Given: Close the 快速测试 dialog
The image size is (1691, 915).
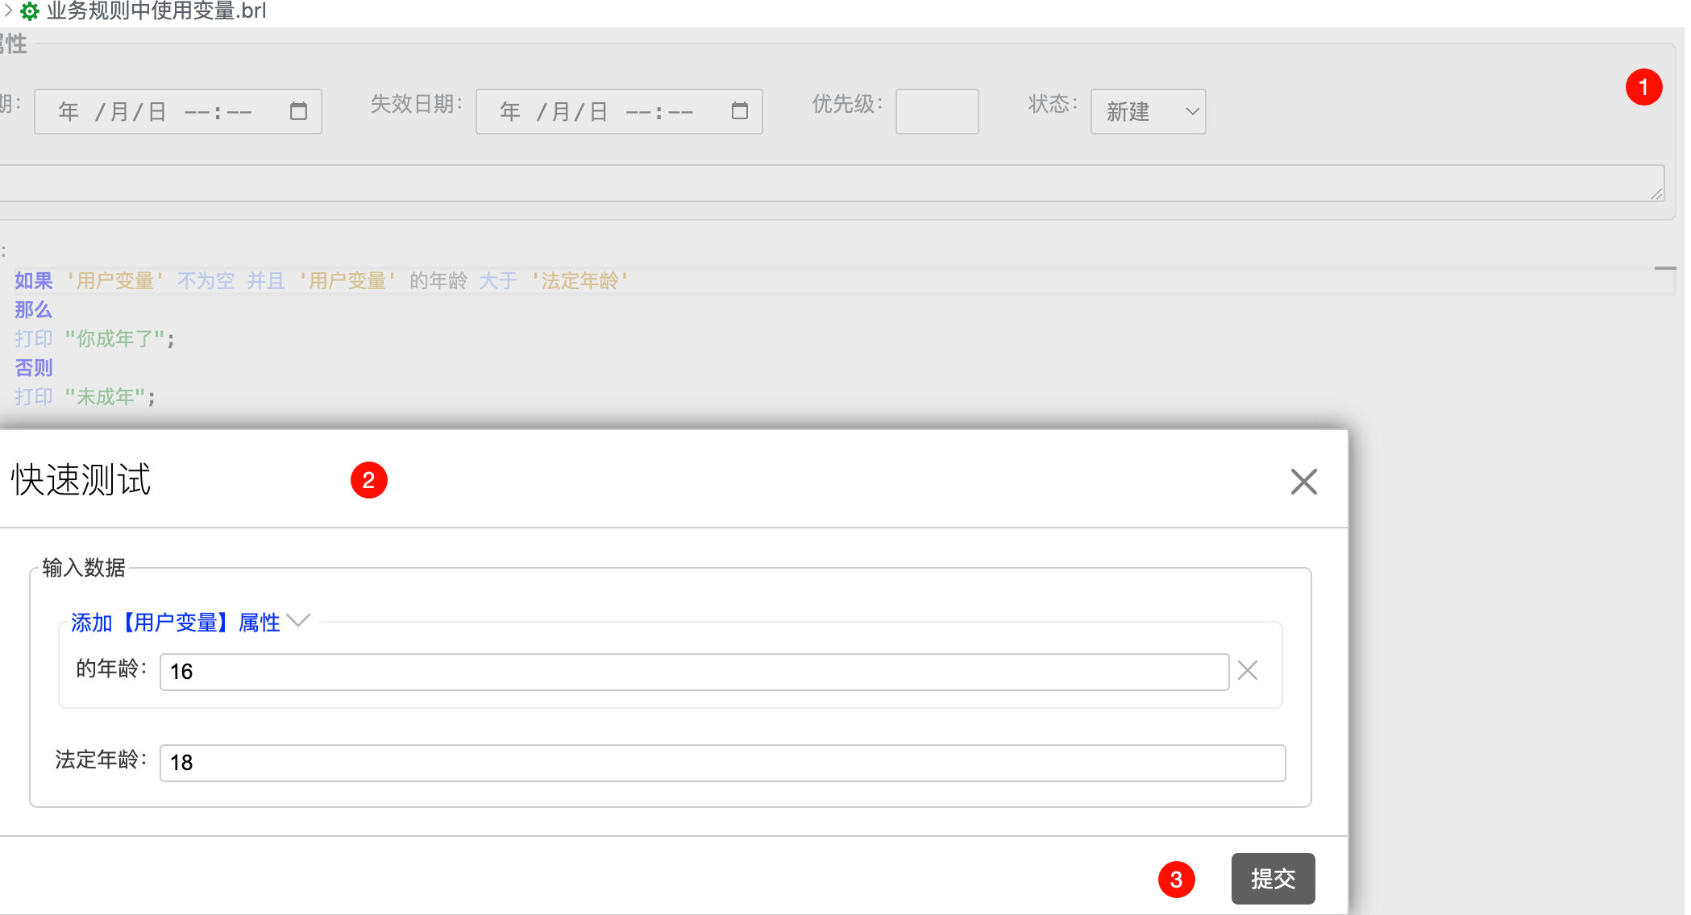Looking at the screenshot, I should point(1303,482).
